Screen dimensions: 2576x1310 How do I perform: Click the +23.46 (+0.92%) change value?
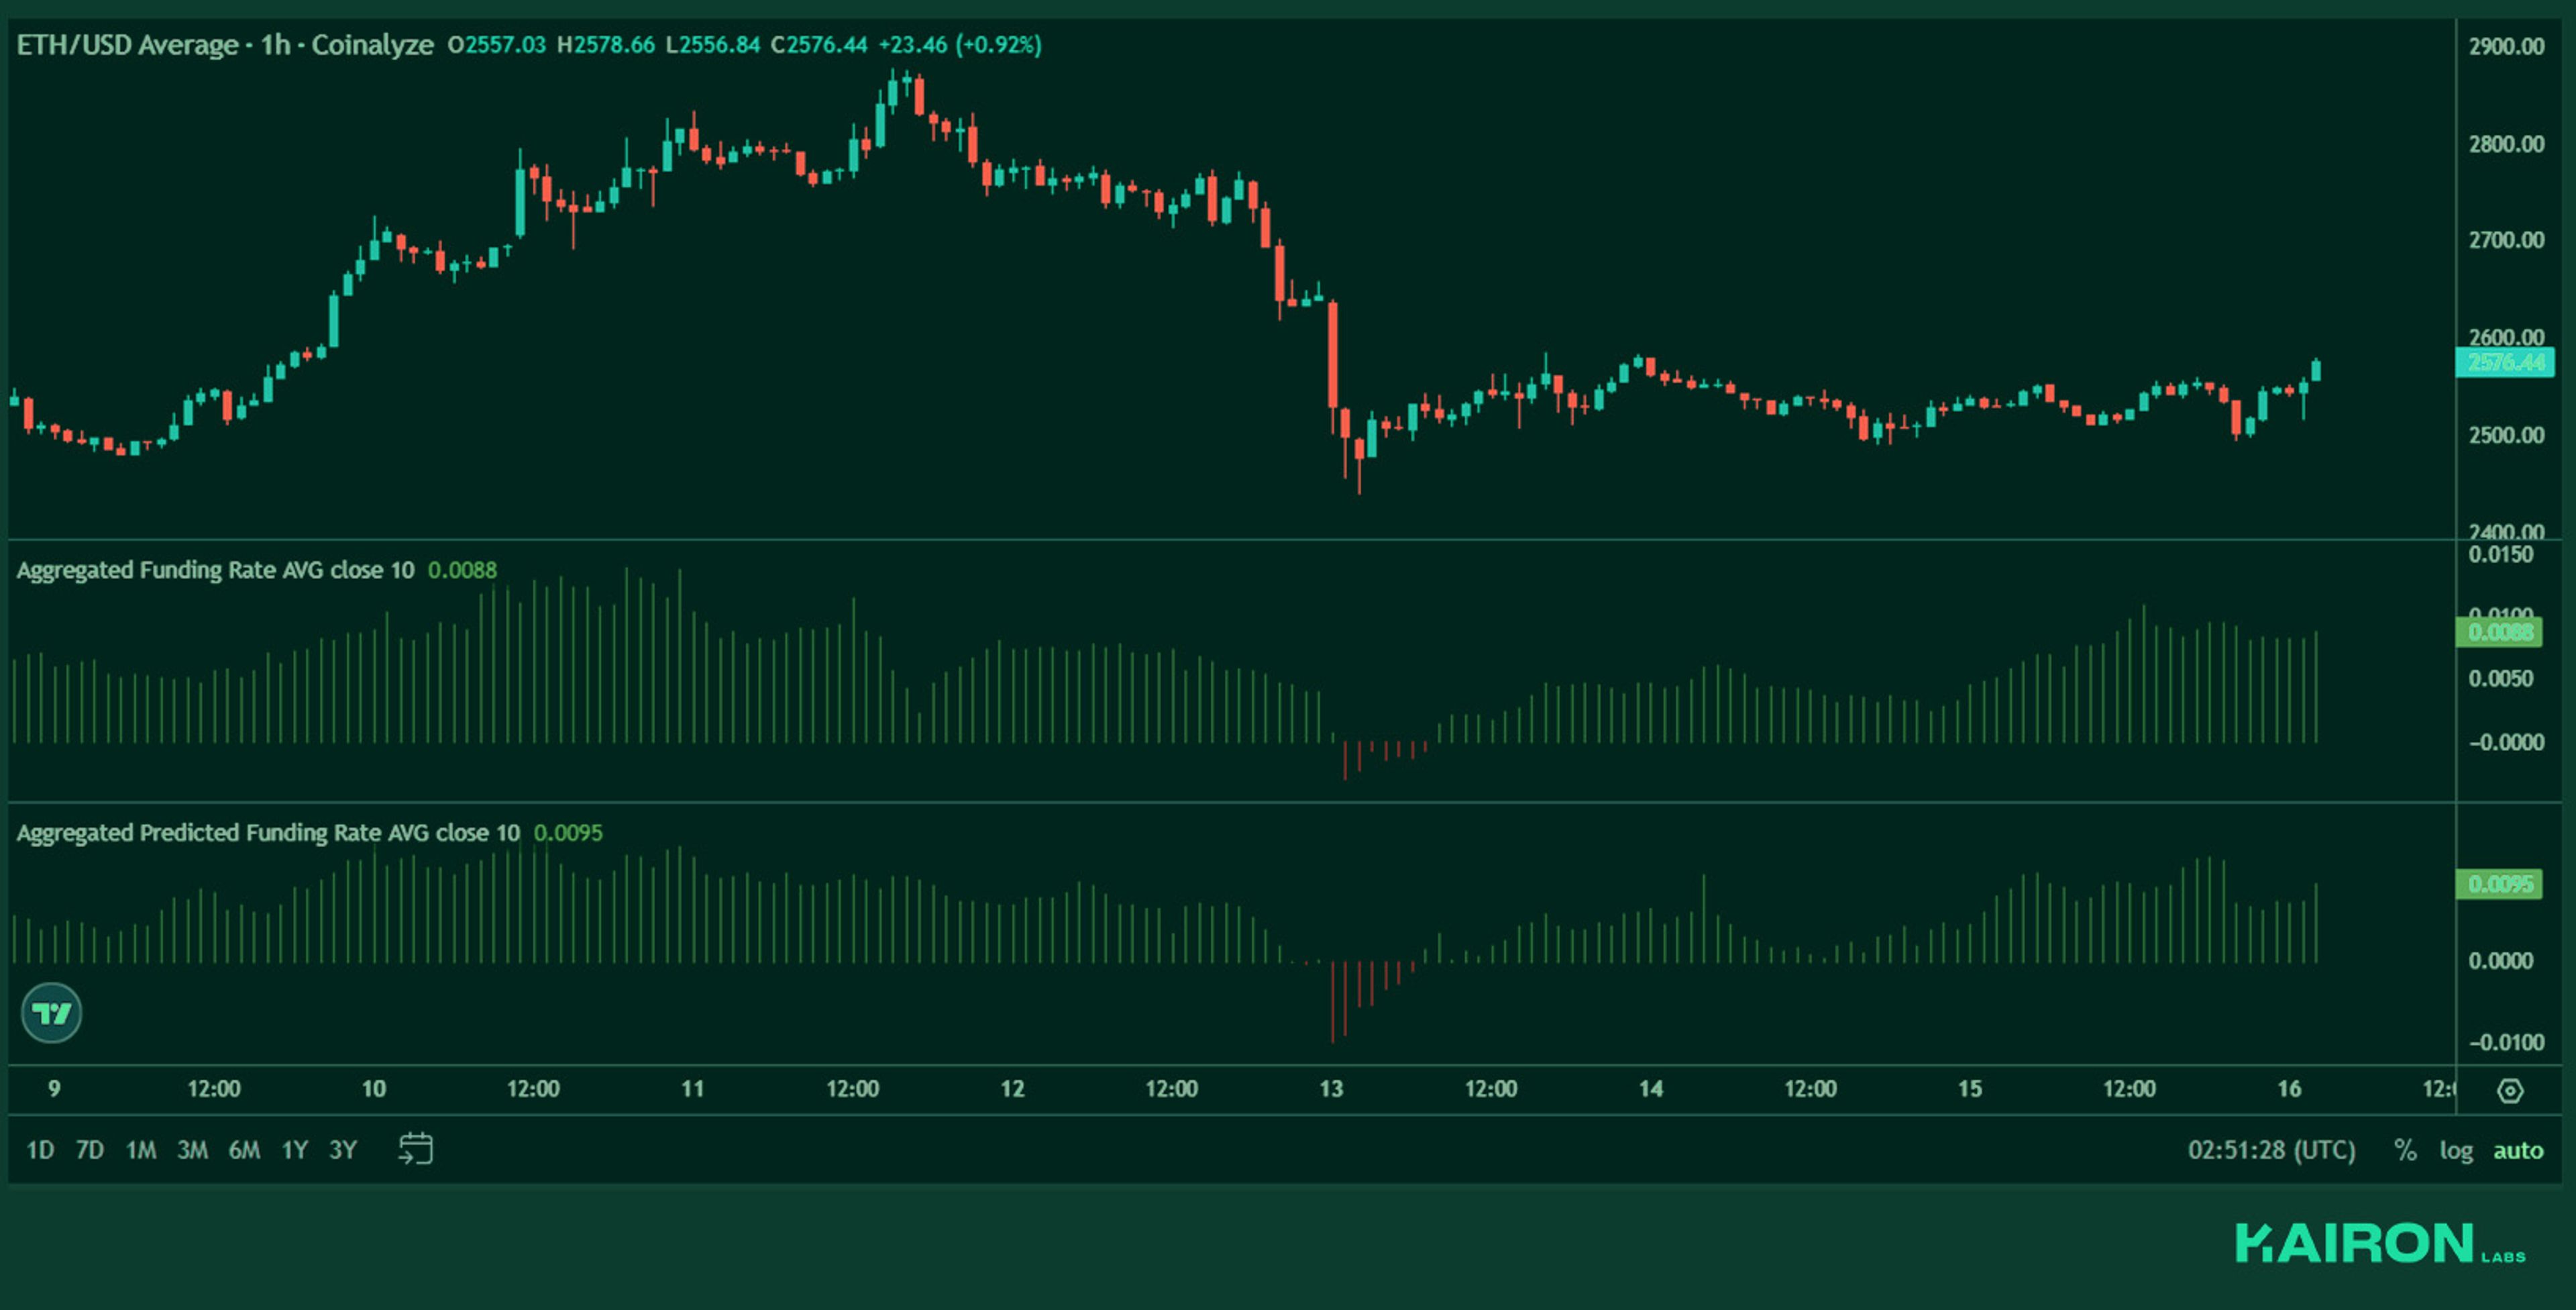tap(960, 45)
